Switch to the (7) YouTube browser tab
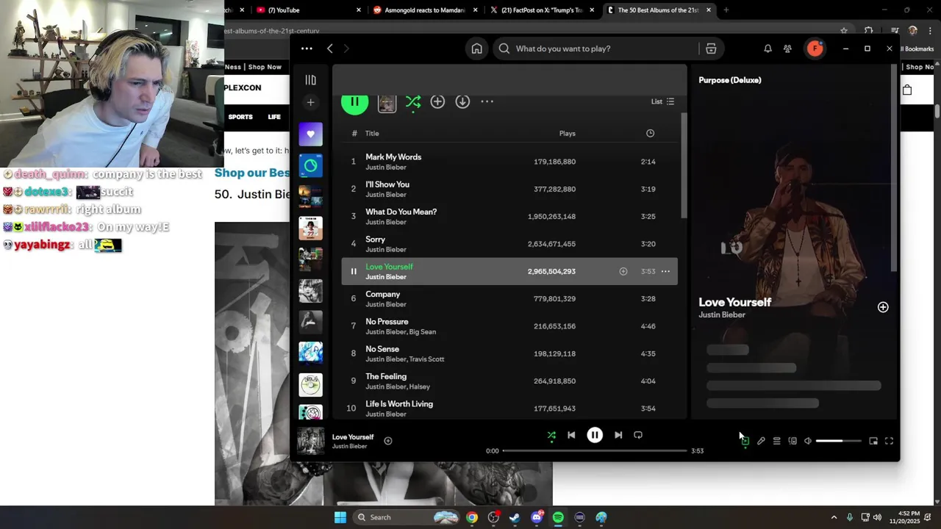The height and width of the screenshot is (529, 941). 309,10
